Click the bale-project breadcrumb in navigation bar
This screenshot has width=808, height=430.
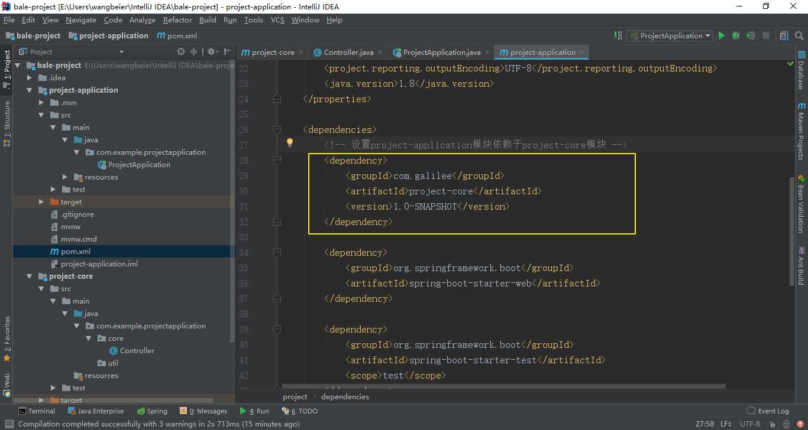33,36
